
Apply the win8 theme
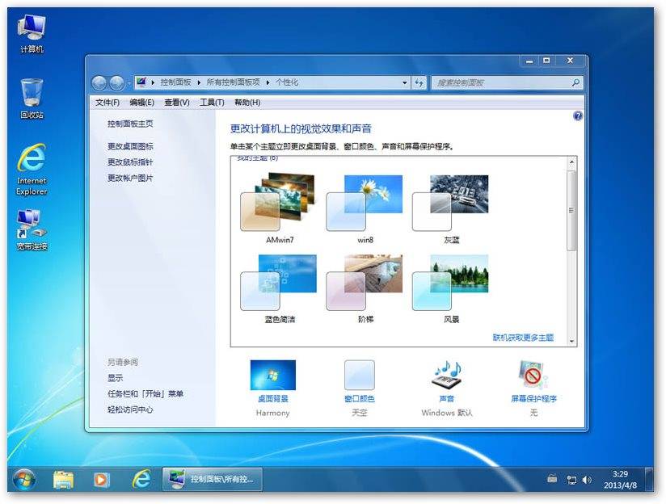click(x=365, y=208)
